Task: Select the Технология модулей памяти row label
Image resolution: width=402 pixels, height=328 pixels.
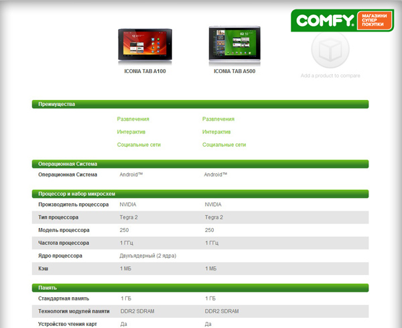Action: pos(74,311)
